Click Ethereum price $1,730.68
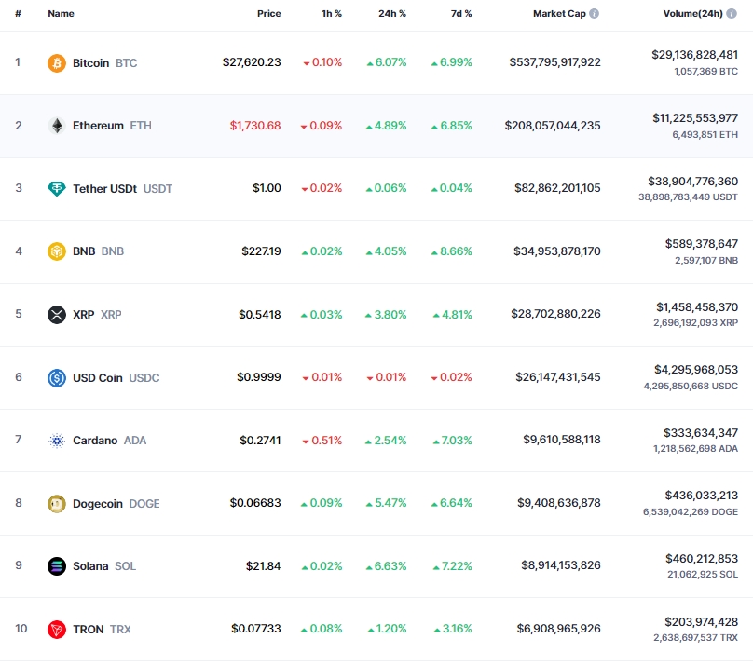 click(x=255, y=126)
